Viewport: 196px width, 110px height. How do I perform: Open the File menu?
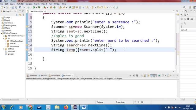(x=2, y=4)
